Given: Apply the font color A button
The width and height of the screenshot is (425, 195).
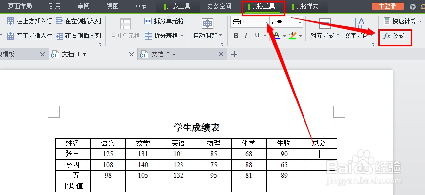Looking at the screenshot, I should [x=276, y=36].
